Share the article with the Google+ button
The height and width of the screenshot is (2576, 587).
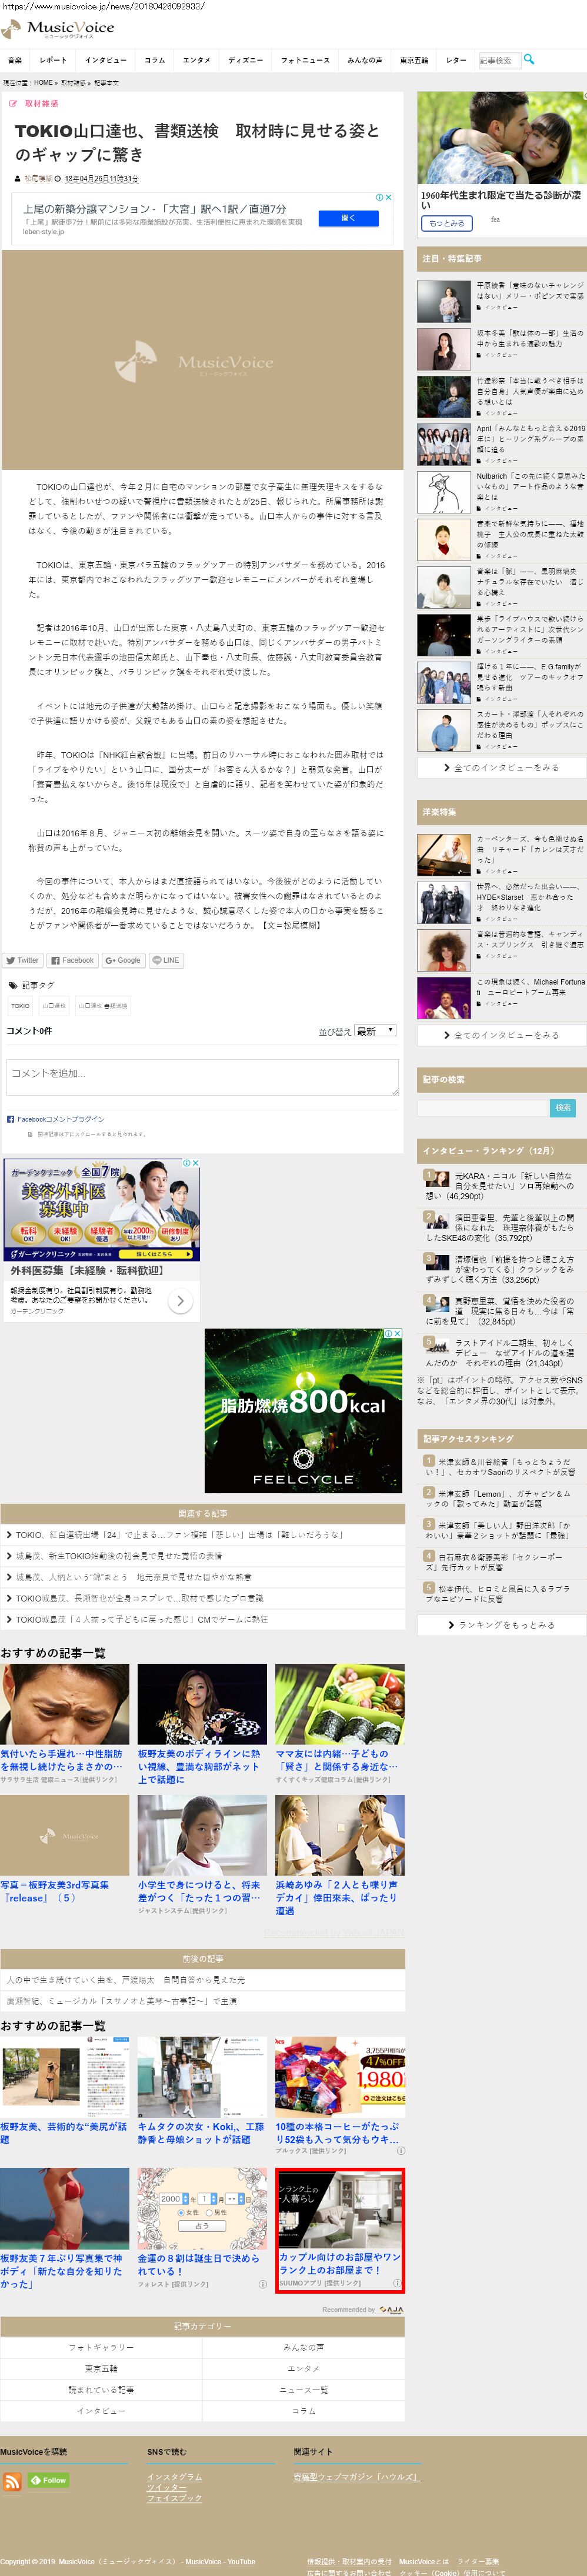point(123,960)
